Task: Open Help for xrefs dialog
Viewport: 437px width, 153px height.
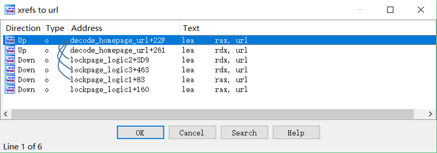Action: pyautogui.click(x=296, y=132)
